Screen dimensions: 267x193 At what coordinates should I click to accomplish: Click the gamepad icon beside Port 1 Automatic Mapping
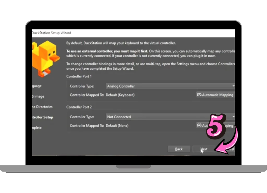pos(199,94)
